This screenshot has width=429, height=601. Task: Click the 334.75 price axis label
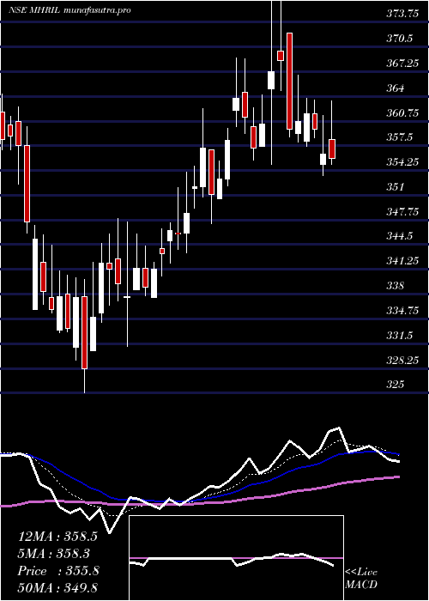[x=402, y=311]
